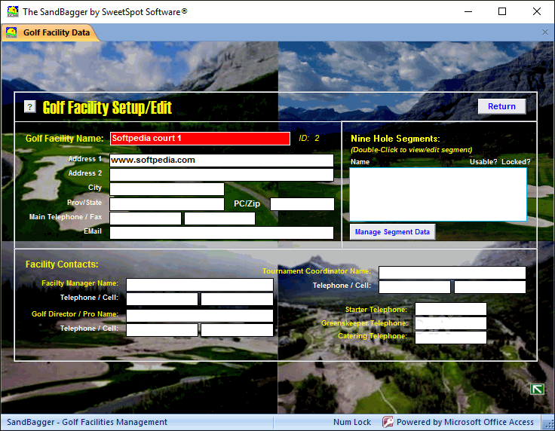Click 'SandBagger - Golf Facilities Management' status text

coord(87,422)
